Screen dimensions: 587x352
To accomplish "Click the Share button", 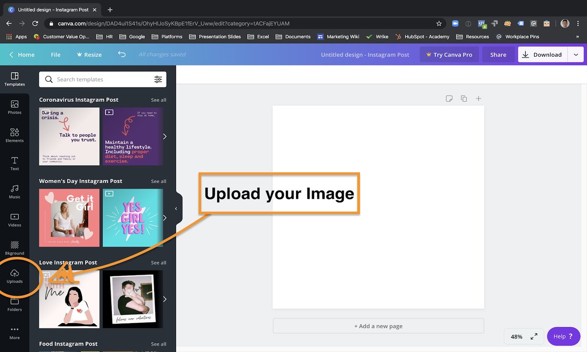I will pyautogui.click(x=498, y=54).
